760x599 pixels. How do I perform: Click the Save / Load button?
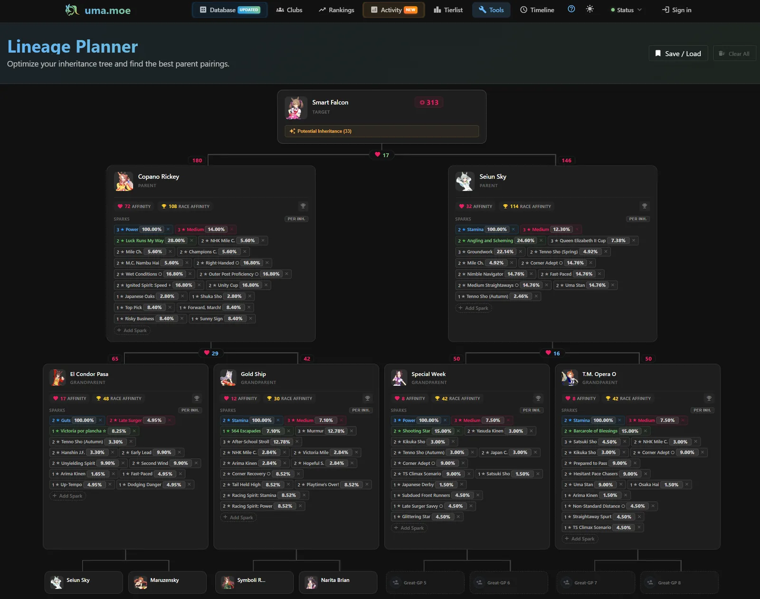point(678,53)
